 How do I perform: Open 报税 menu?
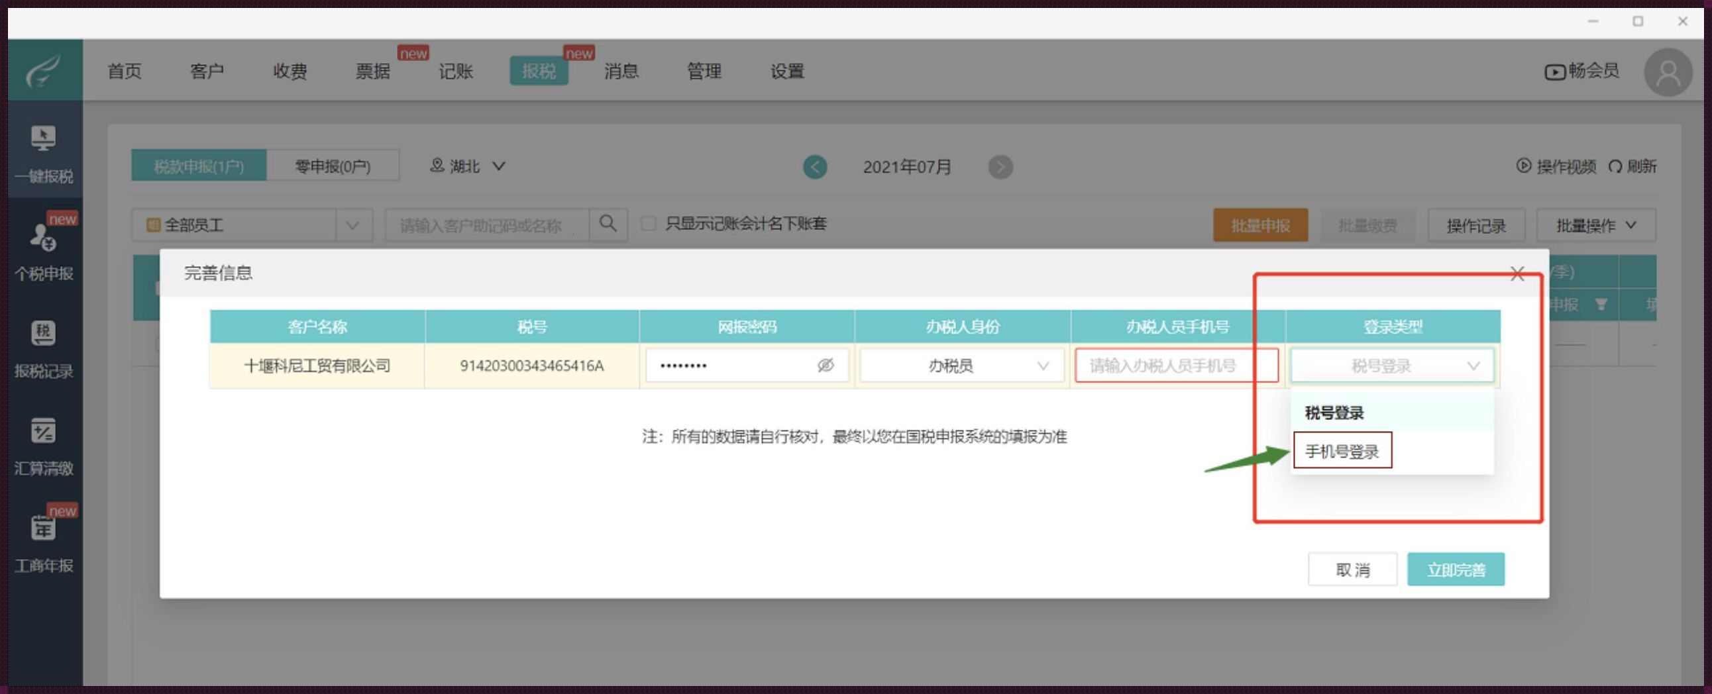539,71
